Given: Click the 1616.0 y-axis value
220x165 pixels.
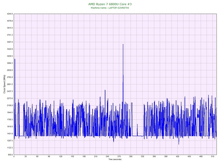Looking at the screenshot, I should (x=10, y=127).
